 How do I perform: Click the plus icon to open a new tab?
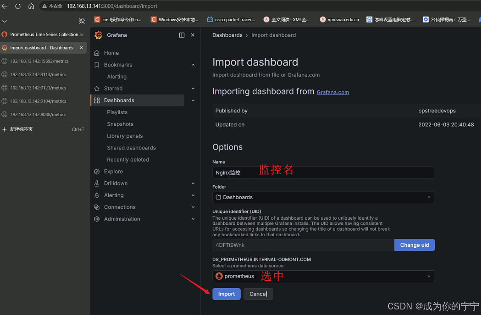4,129
